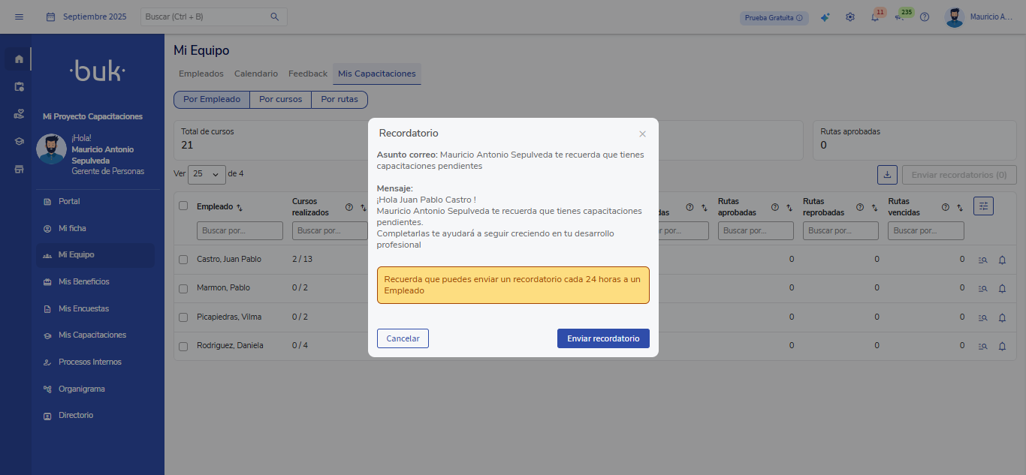Open the Mauricio A. user account menu
The height and width of the screenshot is (475, 1026).
(979, 17)
